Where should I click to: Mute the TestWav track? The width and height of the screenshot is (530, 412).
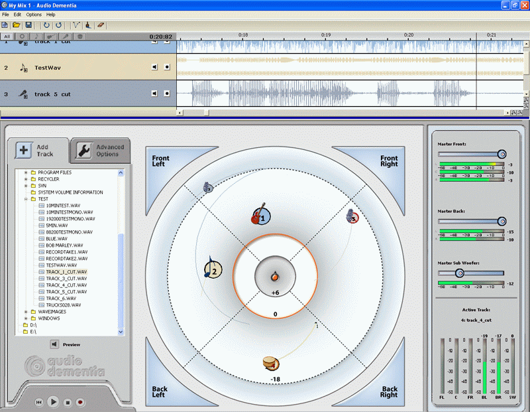click(154, 67)
